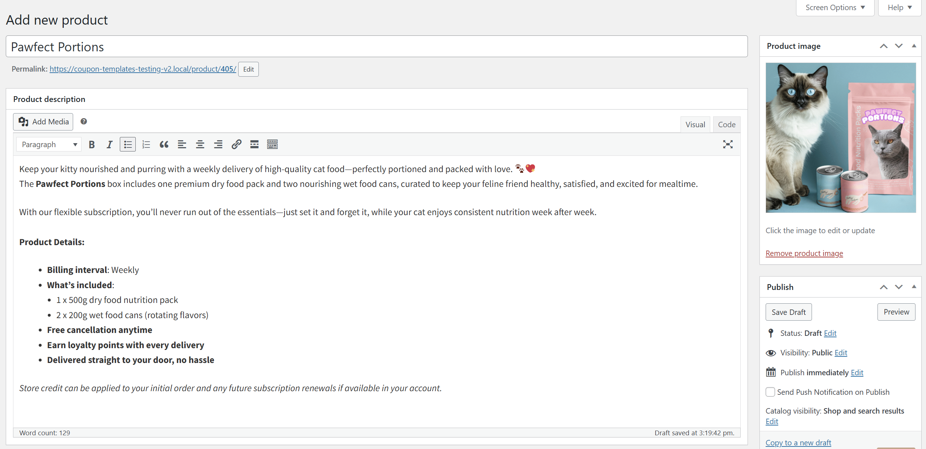Screen dimensions: 926x449
Task: Toggle the toolbar kitchen sink
Action: click(273, 145)
